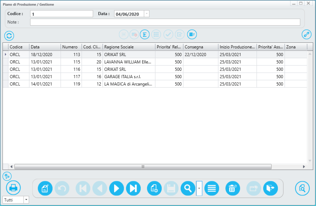Open the gears settings icon
Image resolution: width=316 pixels, height=206 pixels.
tap(7, 176)
